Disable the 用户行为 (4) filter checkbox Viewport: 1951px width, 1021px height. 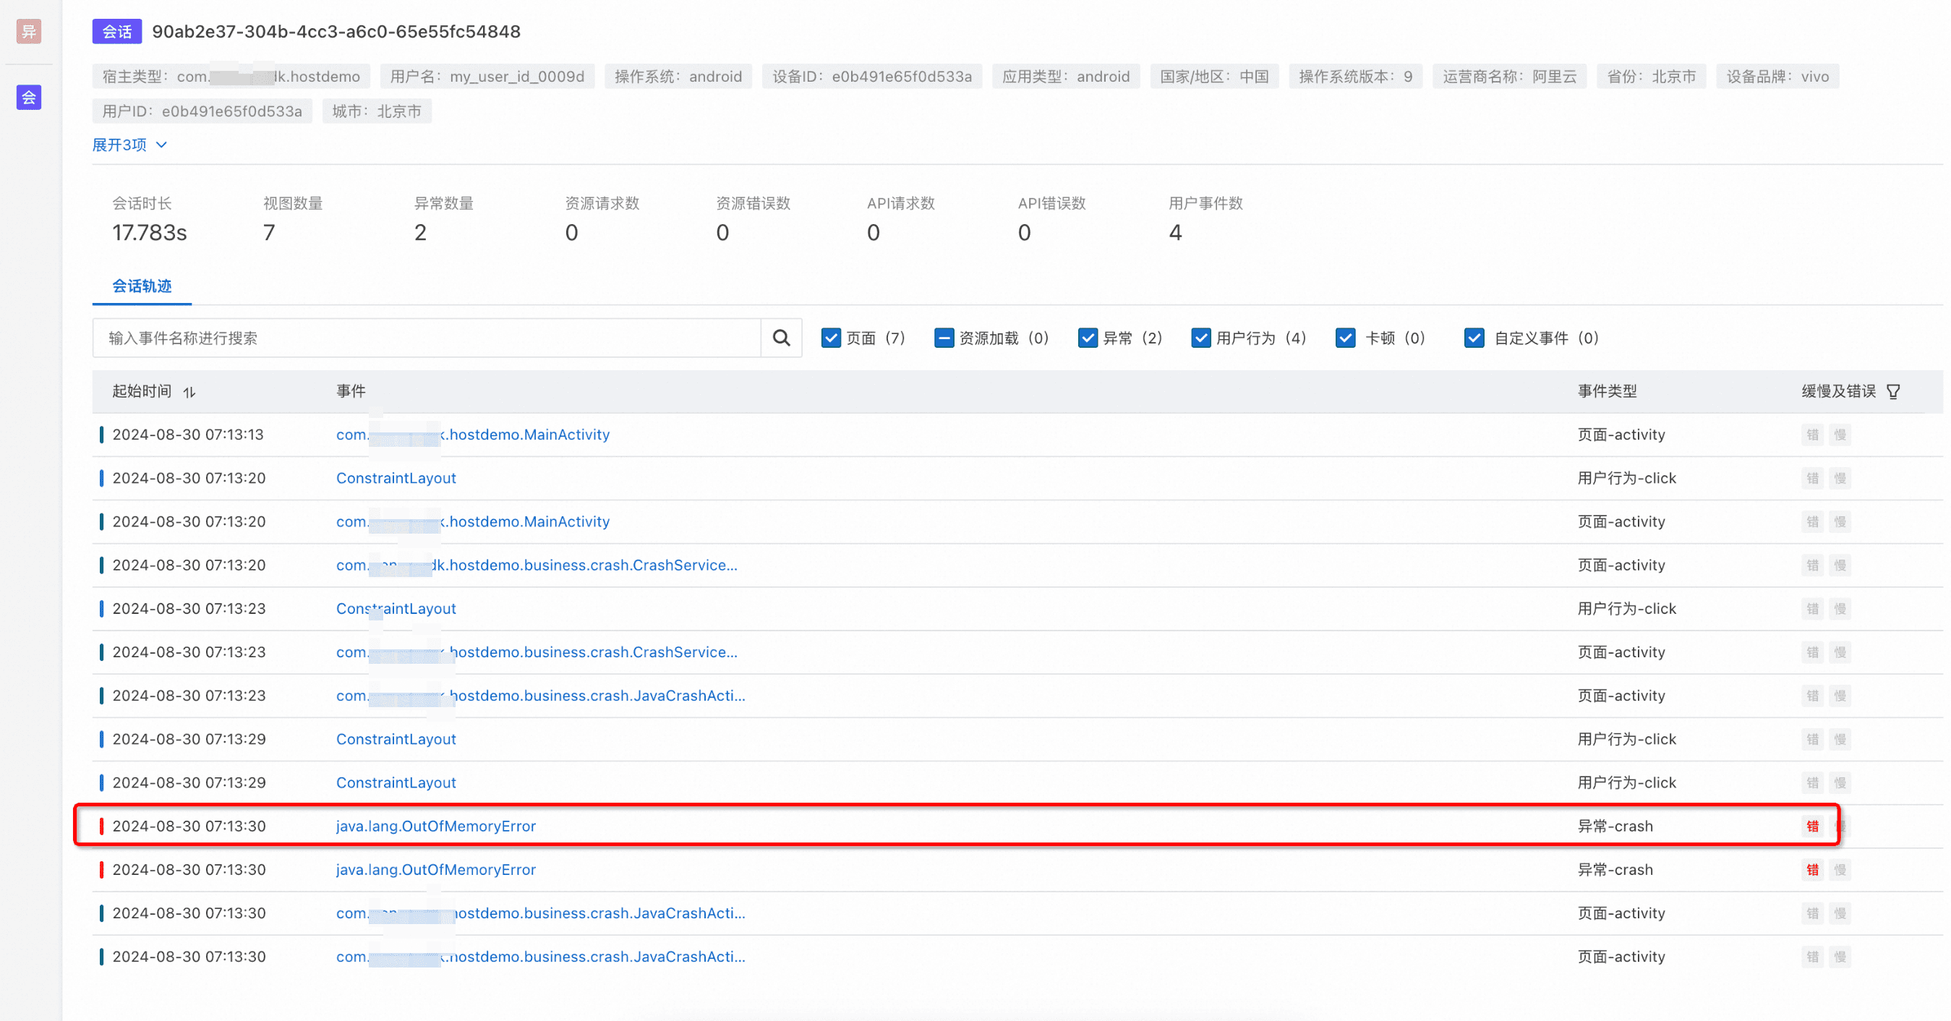point(1200,338)
